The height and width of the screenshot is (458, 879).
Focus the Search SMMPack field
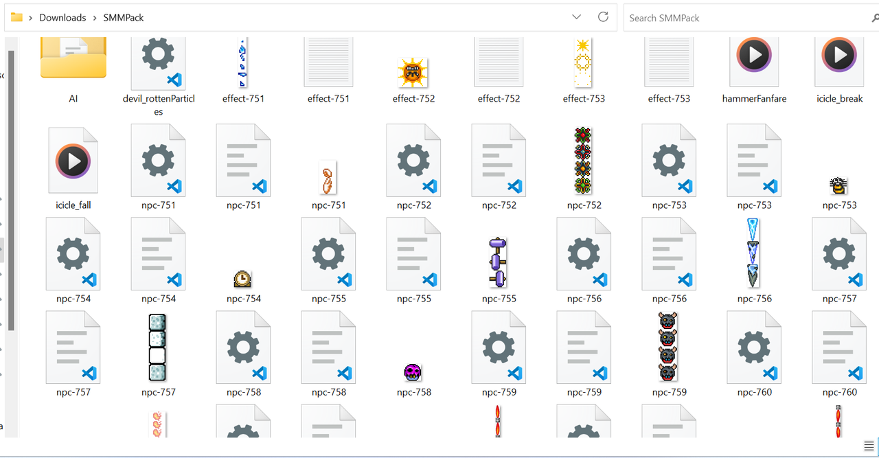click(x=751, y=18)
